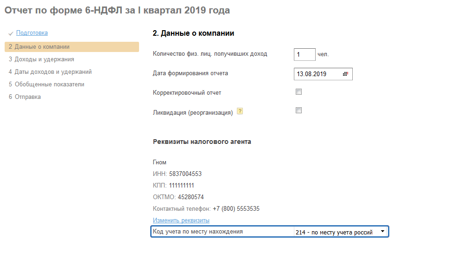The image size is (451, 253).
Task: Click the help icon next to Ликвидация
Action: point(240,111)
